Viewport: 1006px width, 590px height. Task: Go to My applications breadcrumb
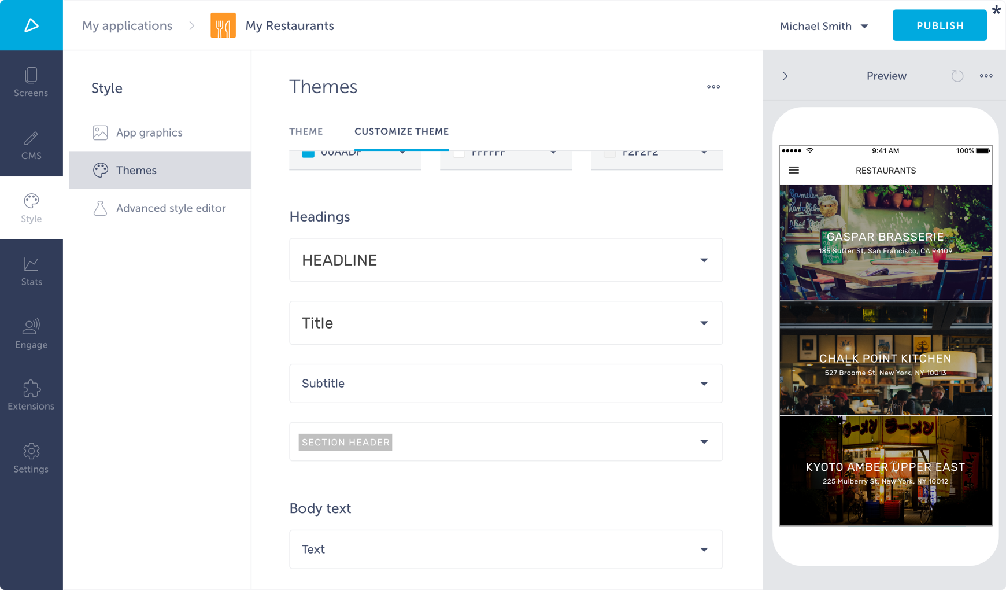[x=127, y=26]
